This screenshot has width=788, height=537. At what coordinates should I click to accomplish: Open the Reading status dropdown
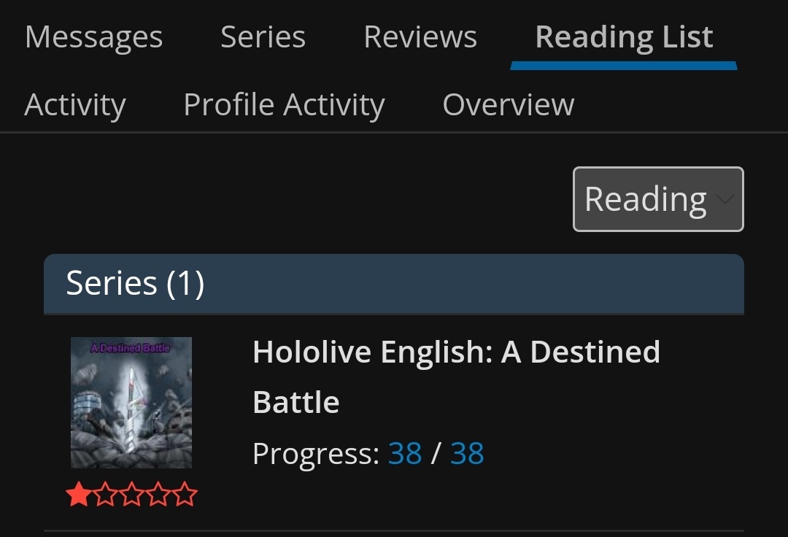pyautogui.click(x=658, y=199)
